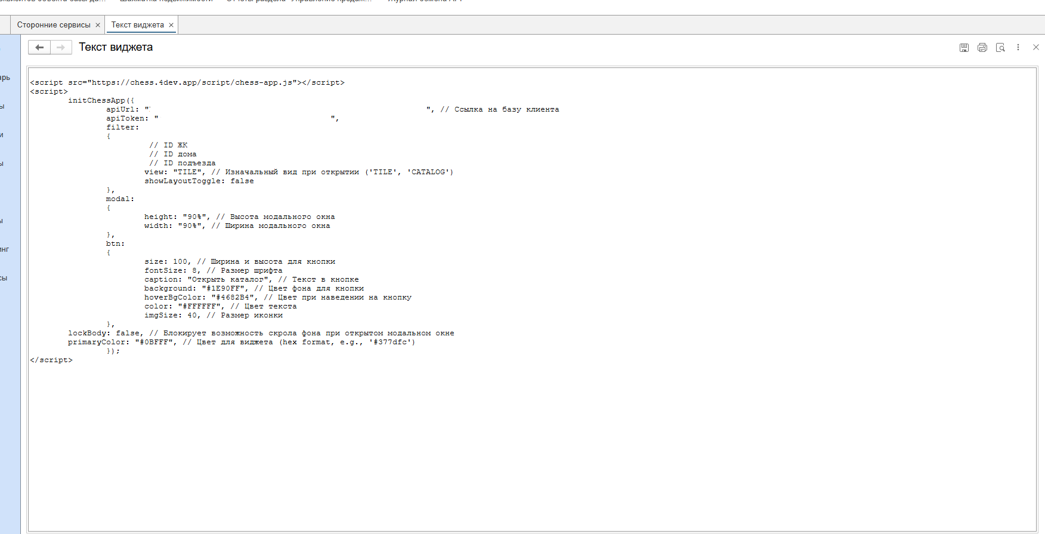1045x534 pixels.
Task: Place cursor inside the empty apiToken value
Action: 245,119
